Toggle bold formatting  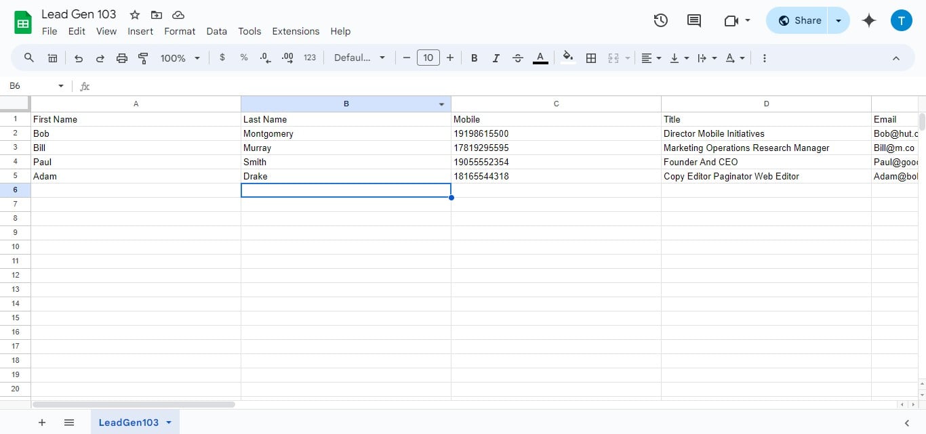tap(474, 58)
